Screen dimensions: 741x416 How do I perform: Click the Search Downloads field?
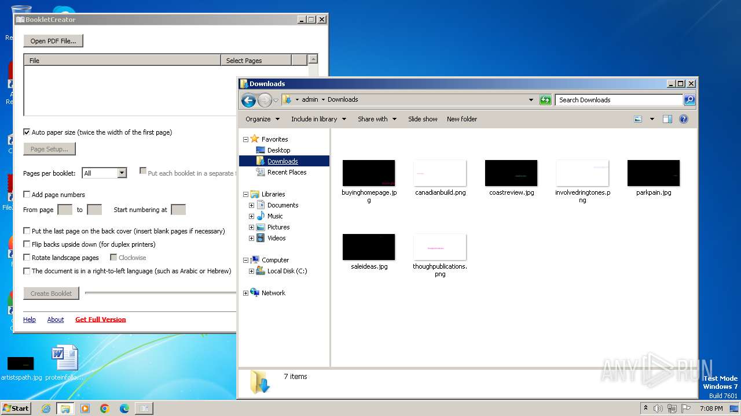coord(619,100)
